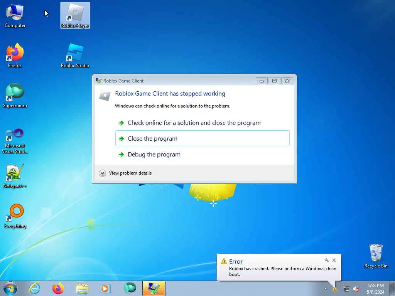Click the warning tray icon below the balloon
The height and width of the screenshot is (296, 395).
pyautogui.click(x=335, y=289)
